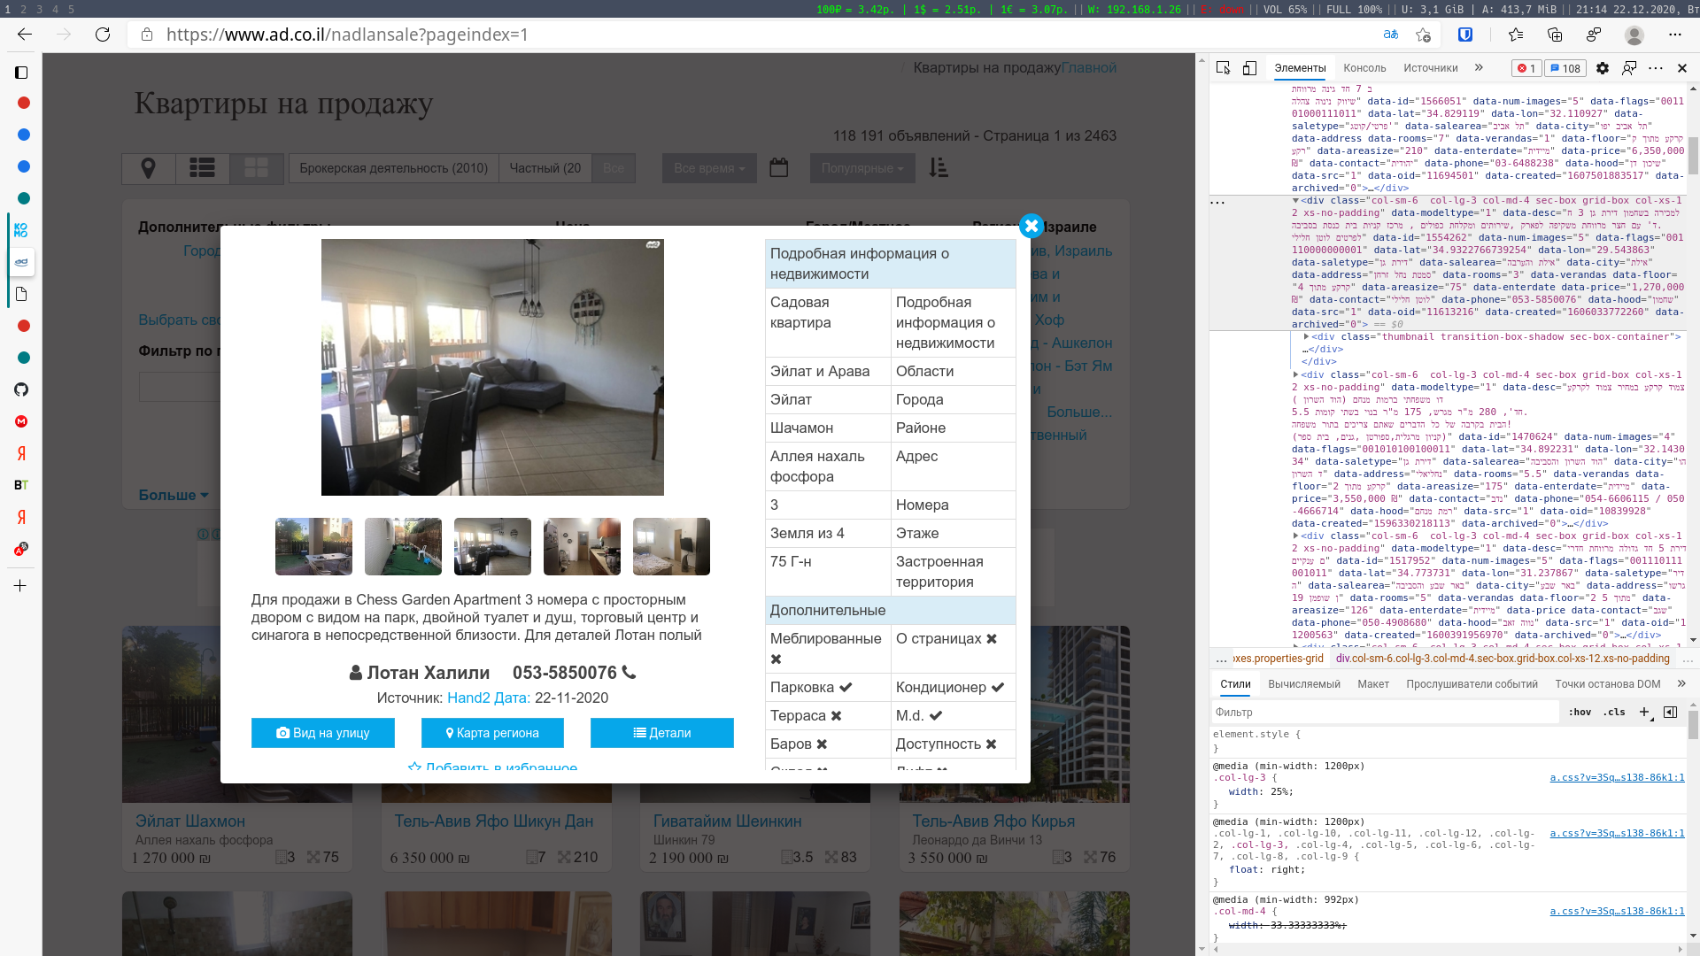This screenshot has width=1700, height=956.
Task: Toggle device emulation mode
Action: [1249, 68]
